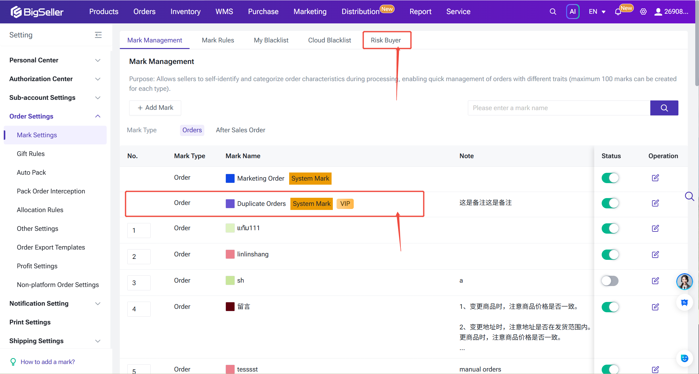Viewport: 699px width, 374px height.
Task: Filter by Orders mark type
Action: [192, 130]
